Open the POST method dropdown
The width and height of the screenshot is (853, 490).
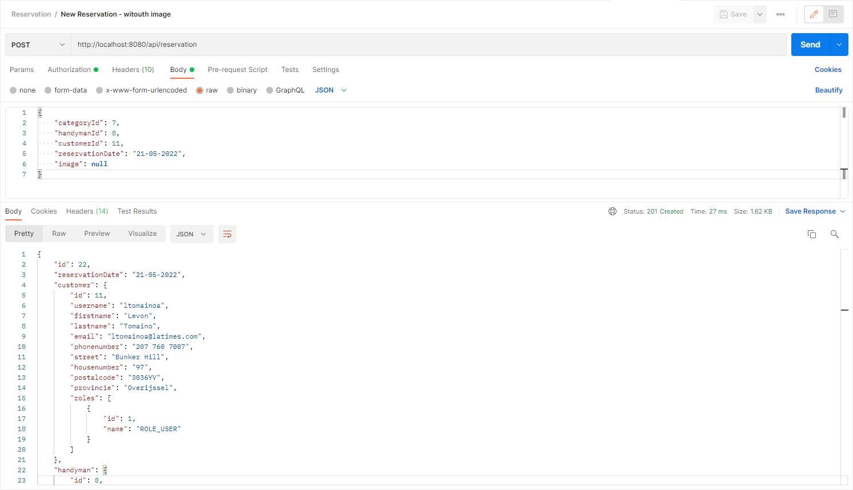[37, 44]
